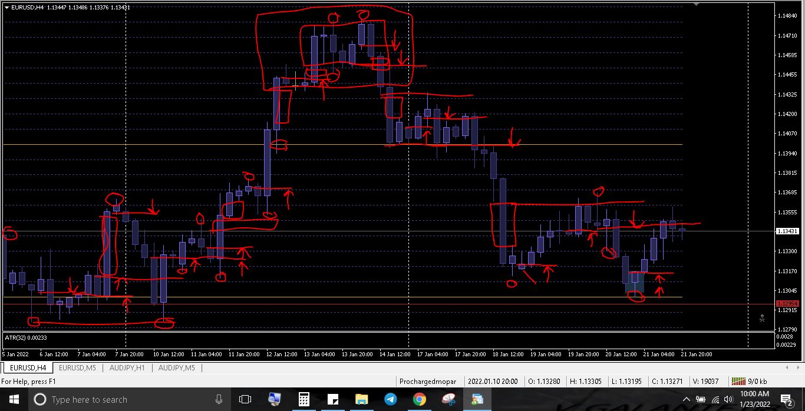805x411 pixels.
Task: Open the AUDJPY,H1 chart tab
Action: (x=127, y=368)
